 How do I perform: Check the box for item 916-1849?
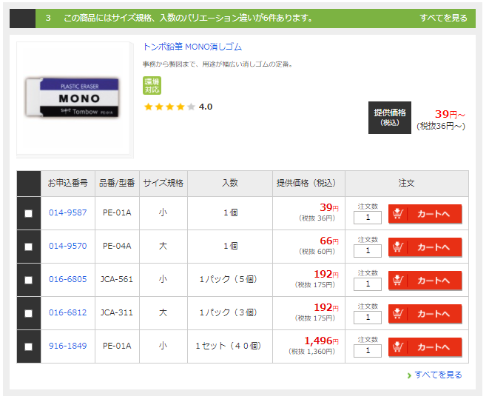[x=28, y=346]
